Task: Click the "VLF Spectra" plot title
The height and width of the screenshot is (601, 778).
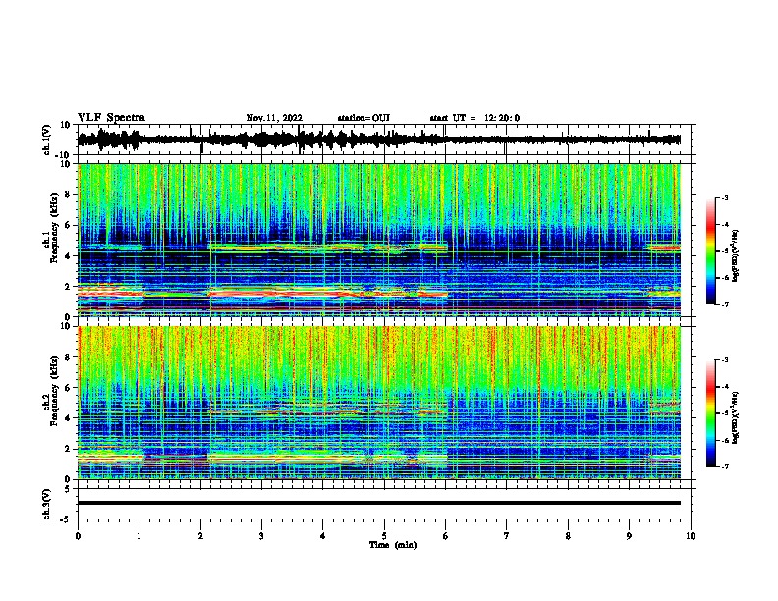Action: pos(111,118)
